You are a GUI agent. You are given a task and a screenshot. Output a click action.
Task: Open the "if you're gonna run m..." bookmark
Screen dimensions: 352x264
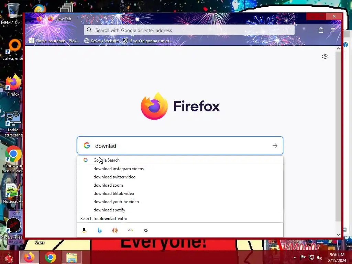click(x=148, y=41)
